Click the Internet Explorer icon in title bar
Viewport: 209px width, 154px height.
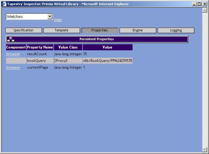[x=4, y=4]
